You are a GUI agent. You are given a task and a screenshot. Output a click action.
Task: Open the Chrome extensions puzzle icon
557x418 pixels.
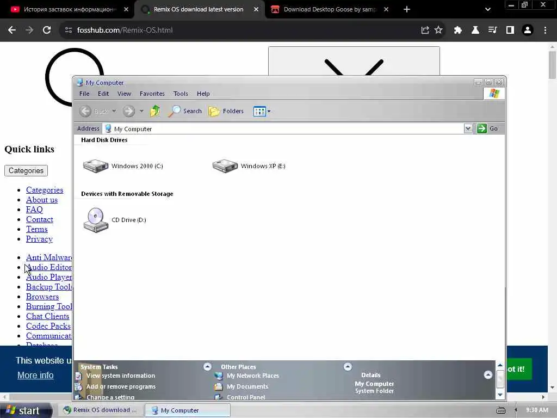tap(458, 30)
